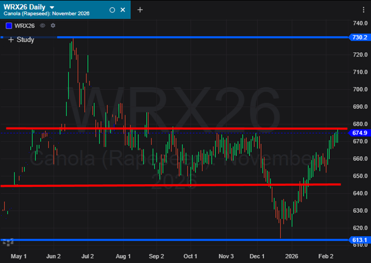Viewport: 371px width, 263px height.
Task: Click the 650.0 price axis label
Action: point(360,176)
